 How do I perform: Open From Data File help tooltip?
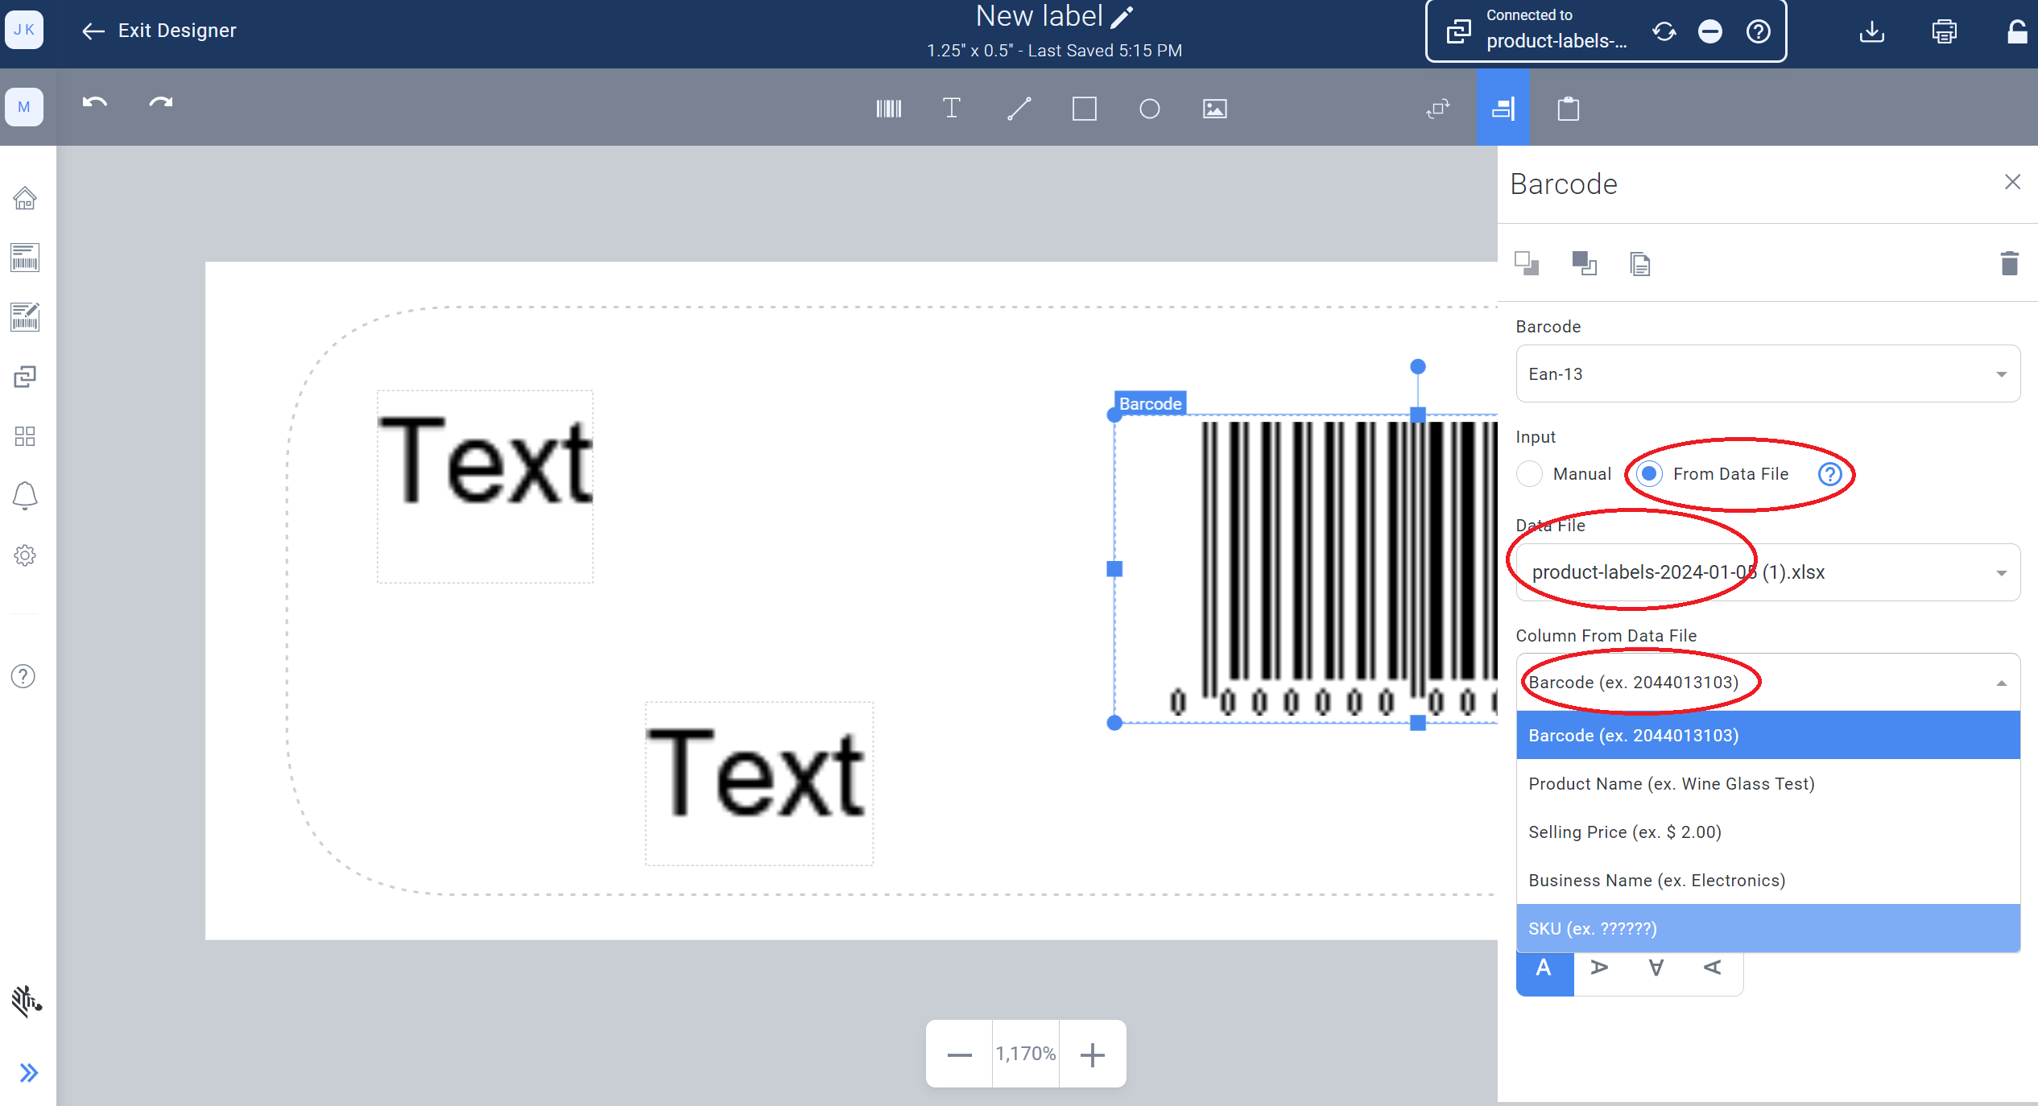tap(1830, 473)
